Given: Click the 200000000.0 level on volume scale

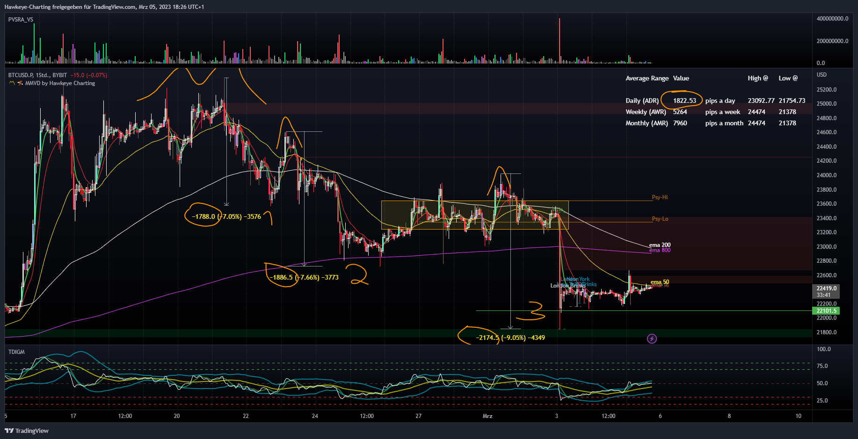Looking at the screenshot, I should pyautogui.click(x=832, y=41).
